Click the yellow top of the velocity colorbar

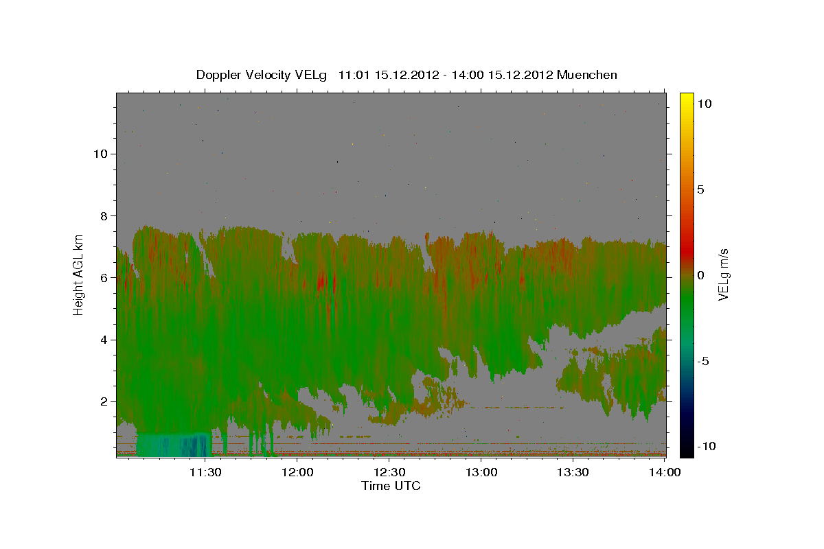[686, 102]
